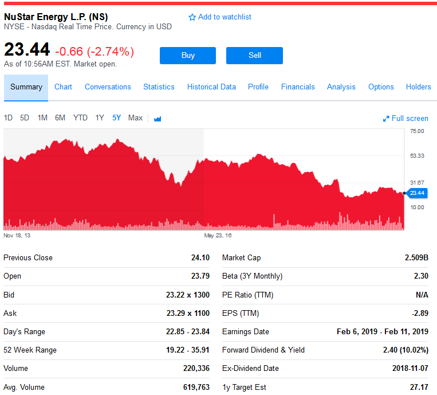The height and width of the screenshot is (395, 437).
Task: Select the 5Y chart range
Action: (x=116, y=118)
